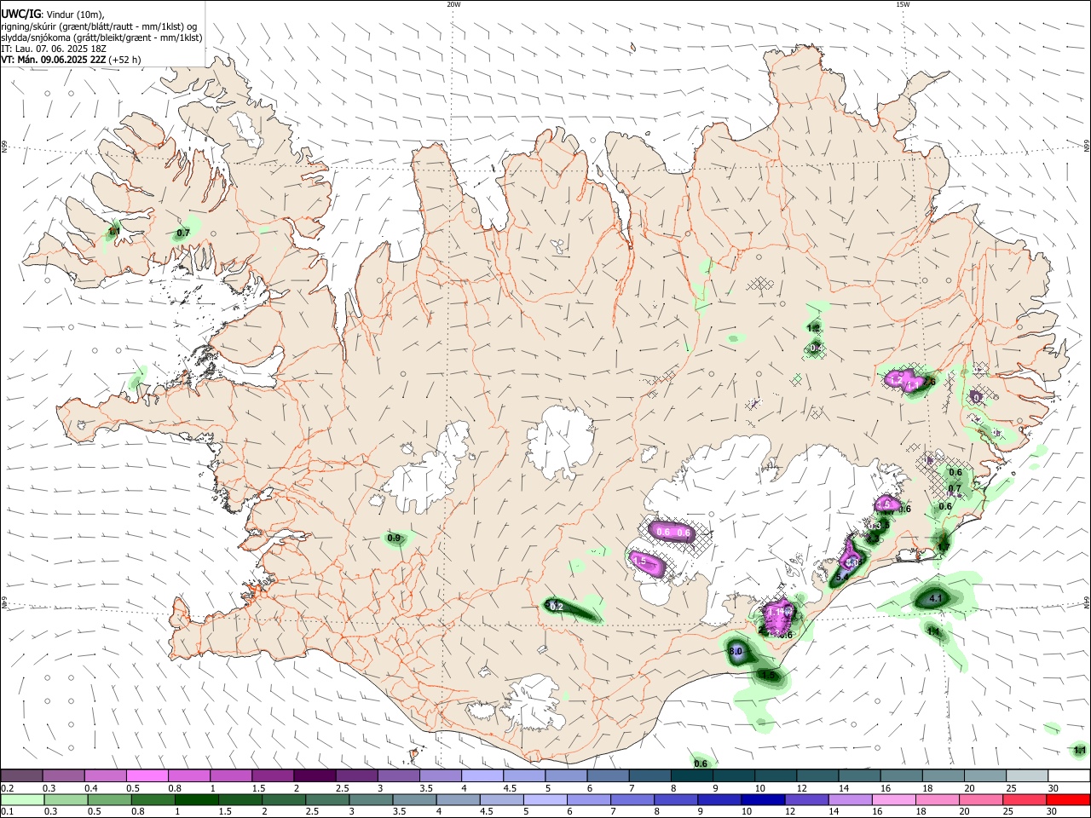Click the '0.9' precipitation value in western Iceland

click(394, 538)
